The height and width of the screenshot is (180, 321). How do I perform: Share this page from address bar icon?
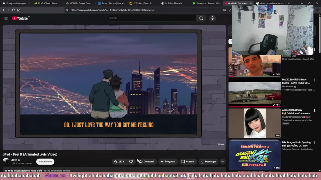point(230,10)
